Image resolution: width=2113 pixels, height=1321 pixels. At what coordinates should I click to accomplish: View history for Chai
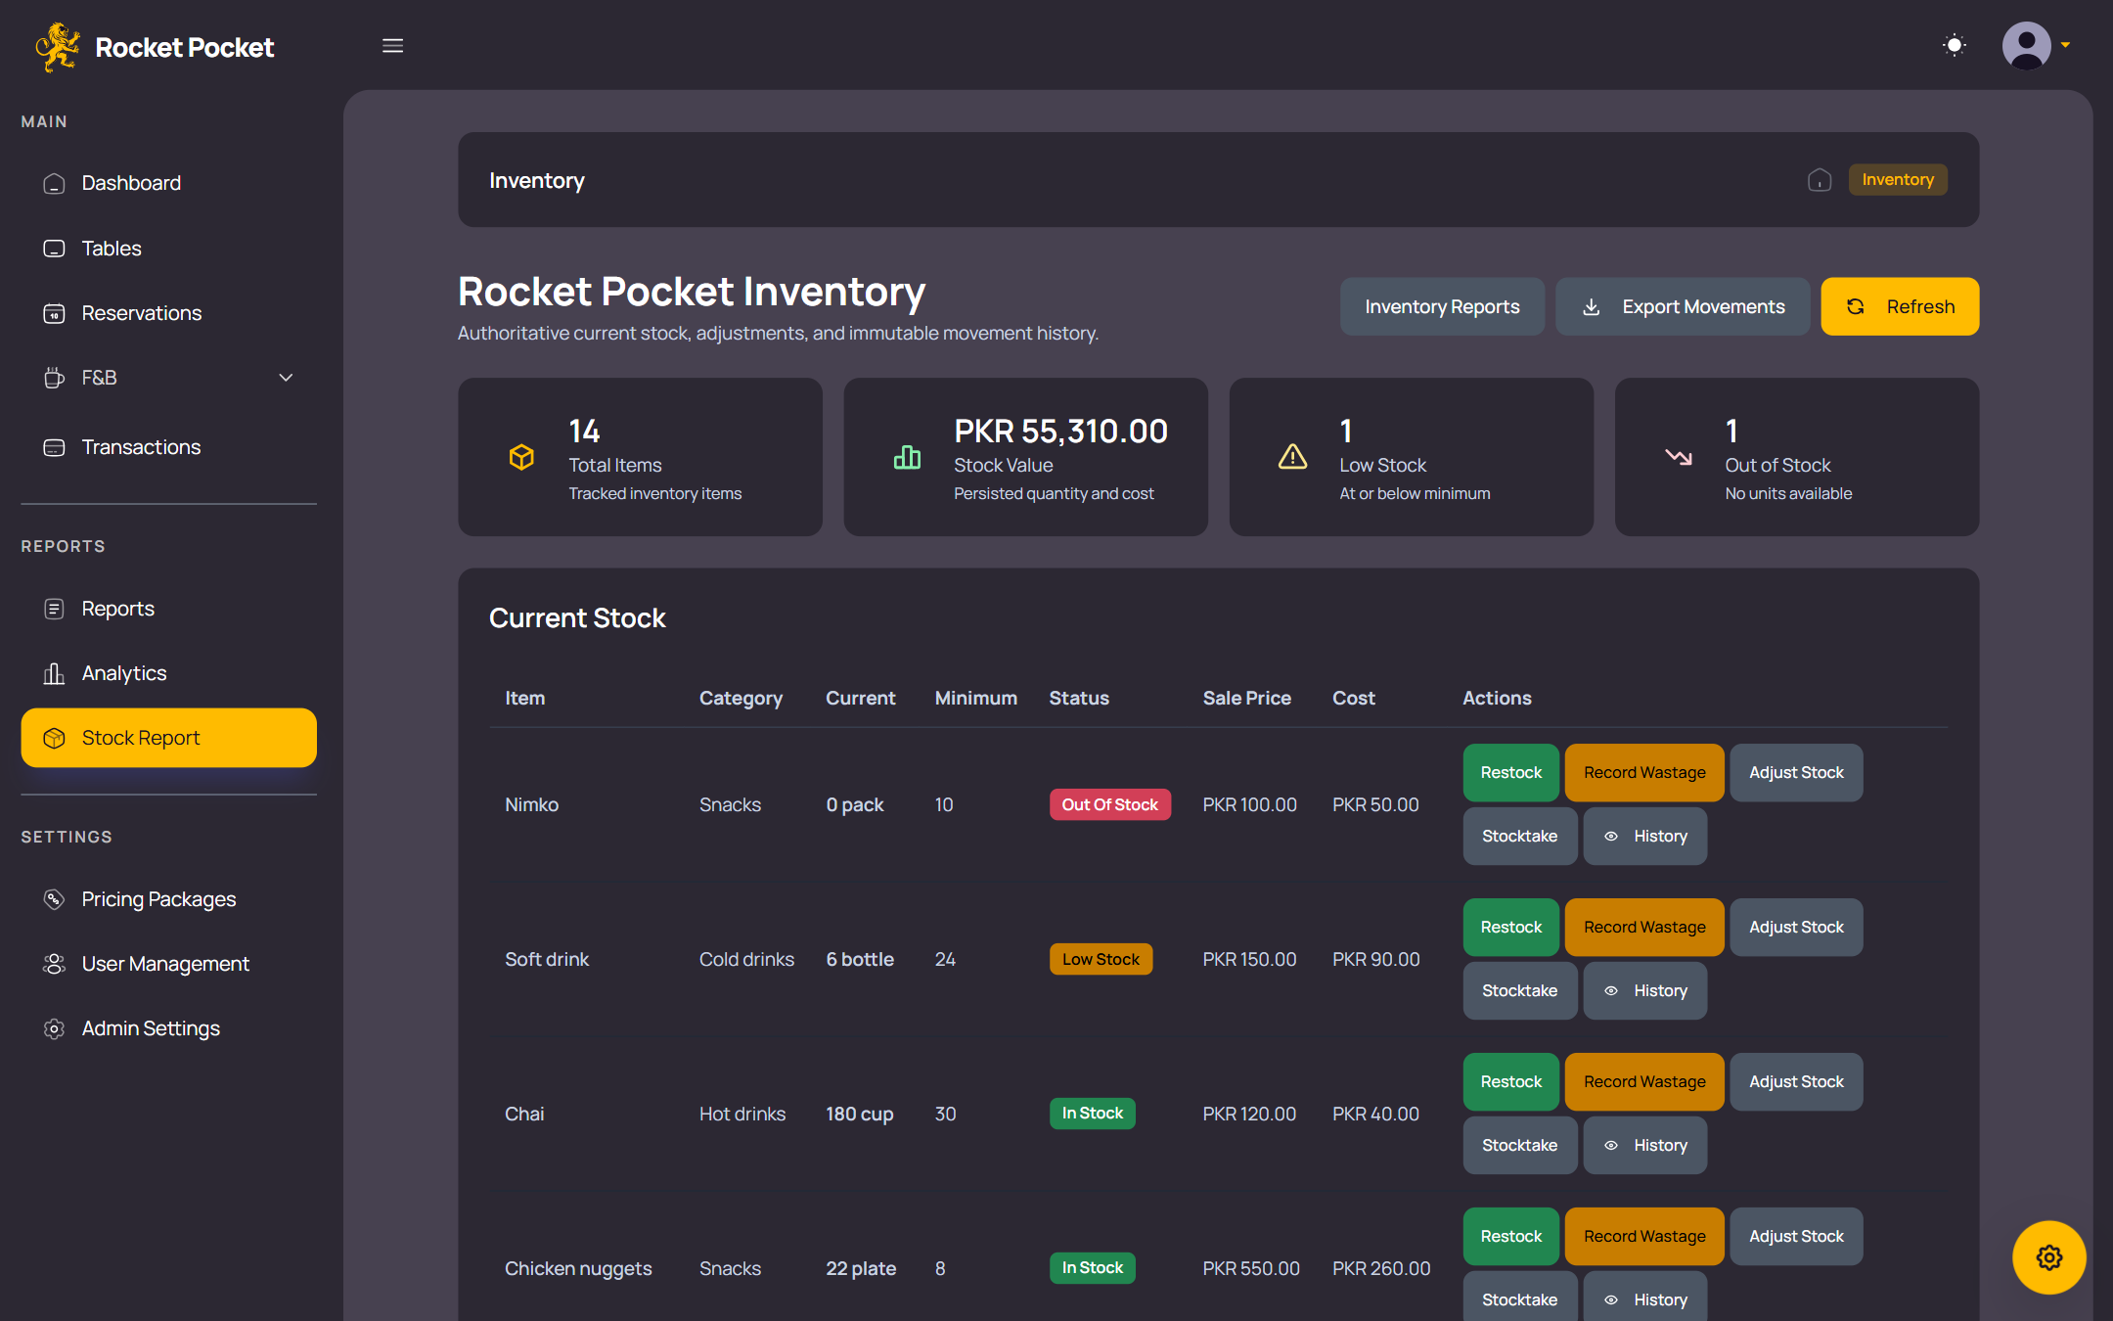(1645, 1146)
